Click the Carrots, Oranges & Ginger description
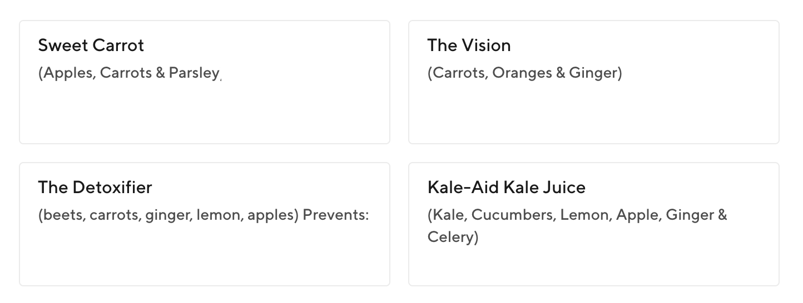This screenshot has width=803, height=303. [x=524, y=73]
